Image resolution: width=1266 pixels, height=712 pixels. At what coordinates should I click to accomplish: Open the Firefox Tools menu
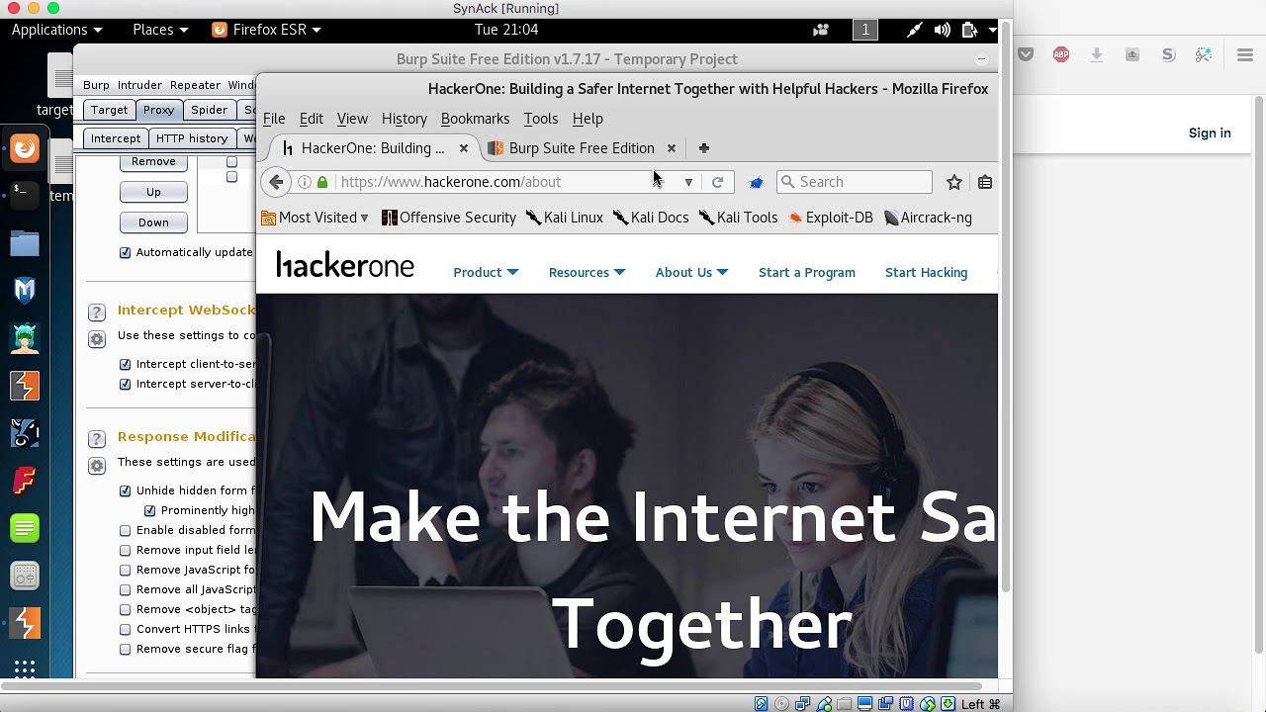pyautogui.click(x=541, y=119)
